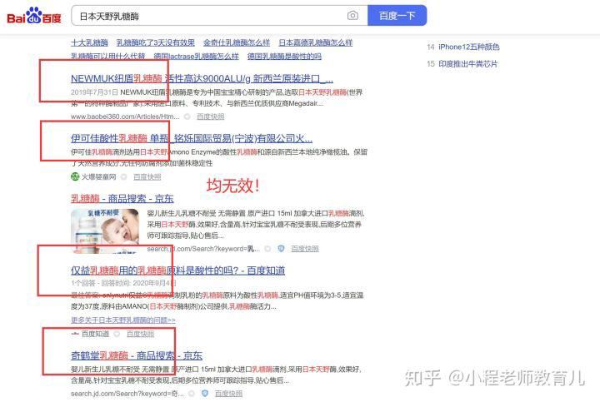This screenshot has height=402, width=600.
Task: Open hot search iPhone12五种颜色
Action: 468,47
